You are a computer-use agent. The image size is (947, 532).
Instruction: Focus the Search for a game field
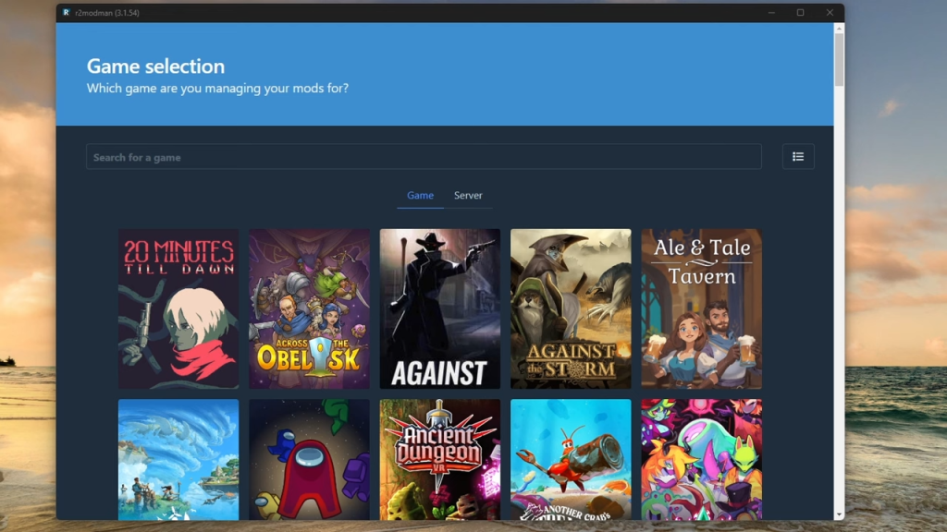pos(424,157)
